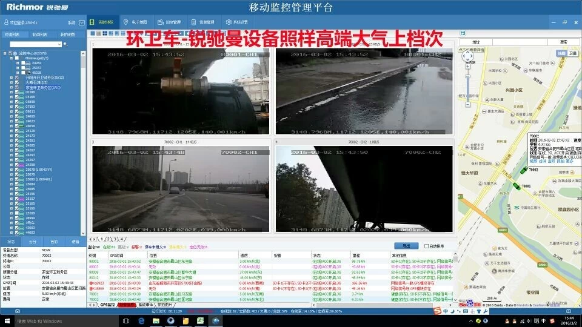Open Task View on the taskbar
Image resolution: width=582 pixels, height=327 pixels.
pyautogui.click(x=126, y=321)
